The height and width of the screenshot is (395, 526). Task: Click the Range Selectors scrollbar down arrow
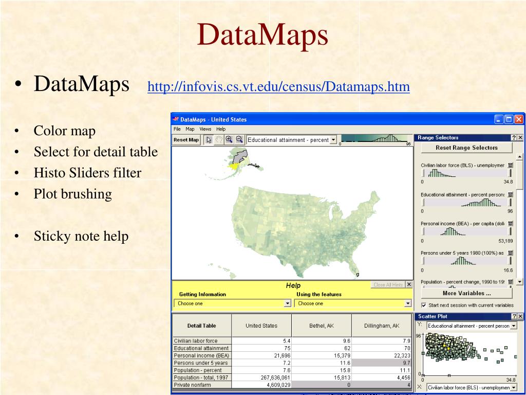520,282
